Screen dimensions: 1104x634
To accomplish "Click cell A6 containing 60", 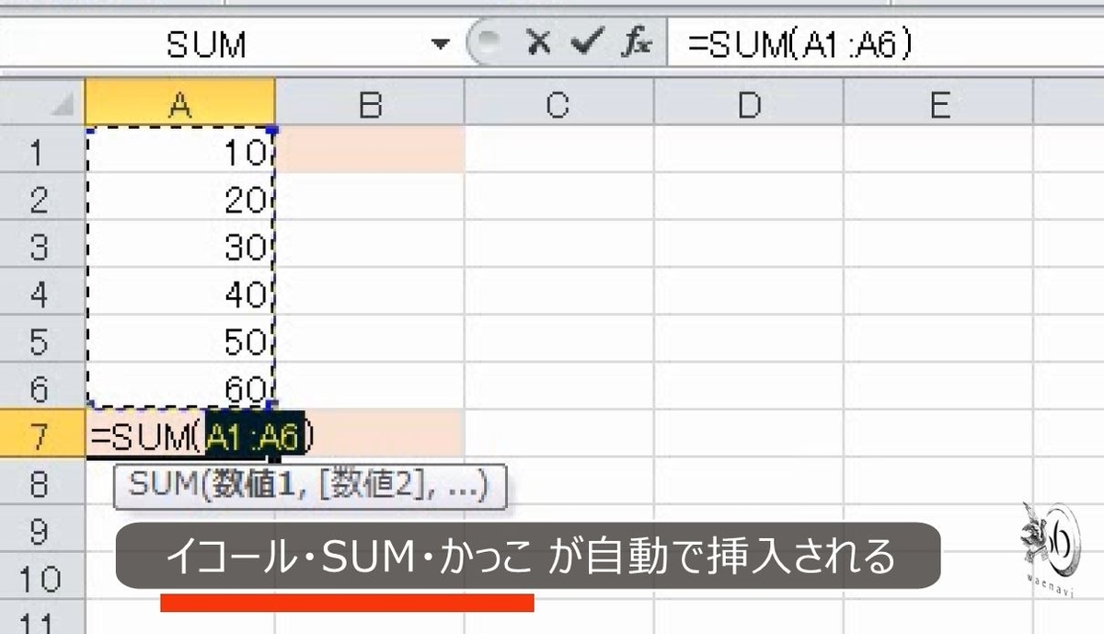I will point(180,387).
